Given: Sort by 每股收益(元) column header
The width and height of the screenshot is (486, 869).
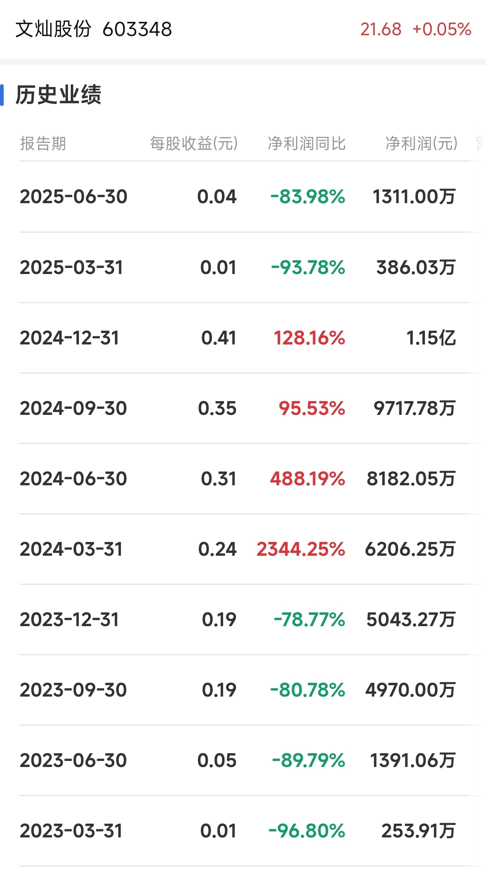Looking at the screenshot, I should 194,143.
